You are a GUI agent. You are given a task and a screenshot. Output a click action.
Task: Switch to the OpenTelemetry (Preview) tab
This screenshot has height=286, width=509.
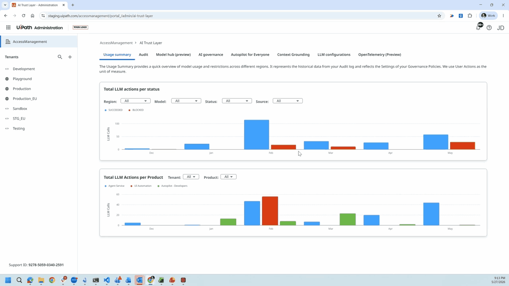[x=380, y=54]
